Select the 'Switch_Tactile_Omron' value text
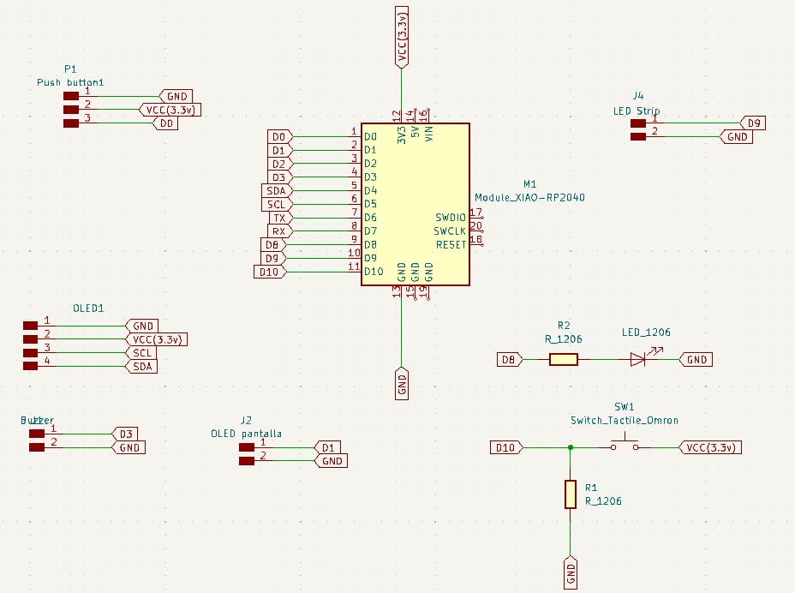 (x=625, y=420)
